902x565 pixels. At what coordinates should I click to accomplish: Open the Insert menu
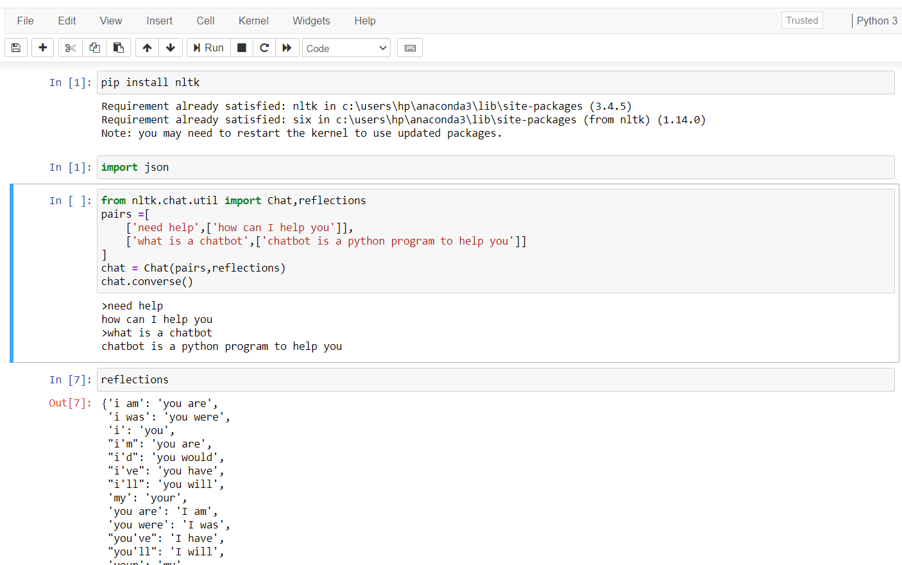[159, 21]
